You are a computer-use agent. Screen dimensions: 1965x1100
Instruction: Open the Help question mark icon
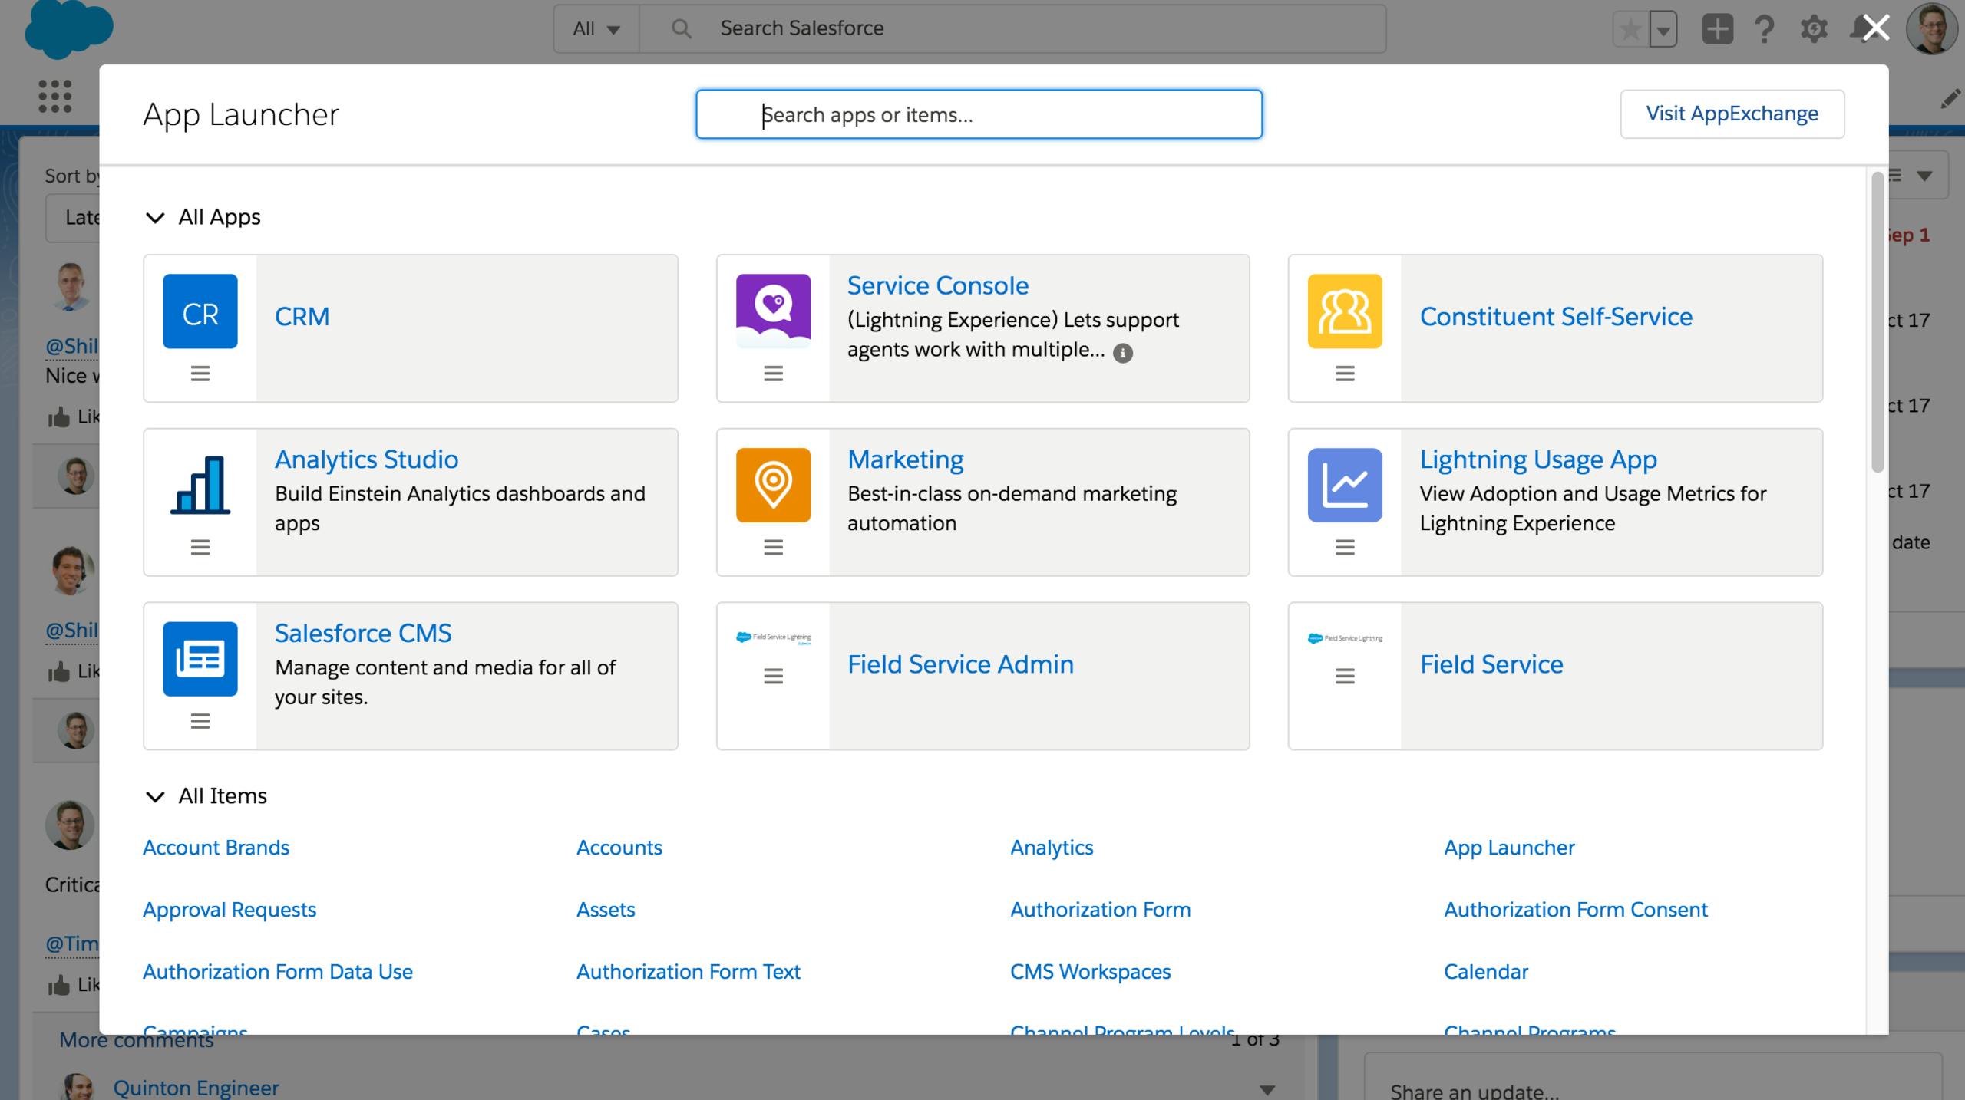1764,29
